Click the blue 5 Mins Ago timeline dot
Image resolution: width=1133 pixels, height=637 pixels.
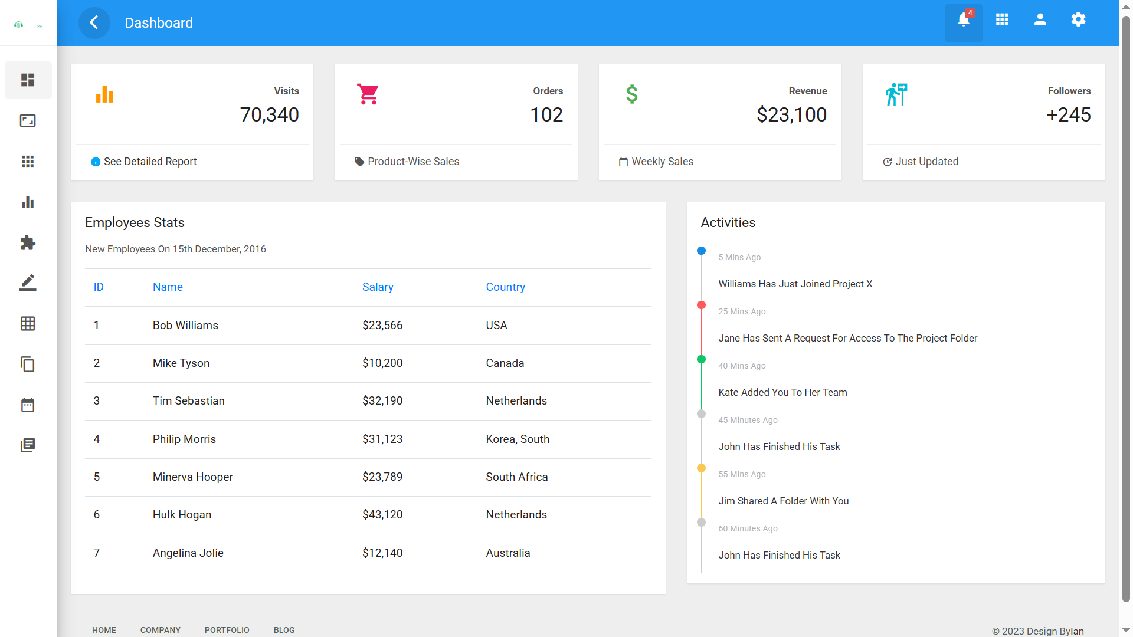pos(701,251)
